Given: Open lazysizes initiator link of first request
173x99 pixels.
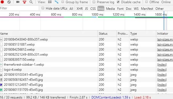Looking at the screenshot, I should point(165,39).
